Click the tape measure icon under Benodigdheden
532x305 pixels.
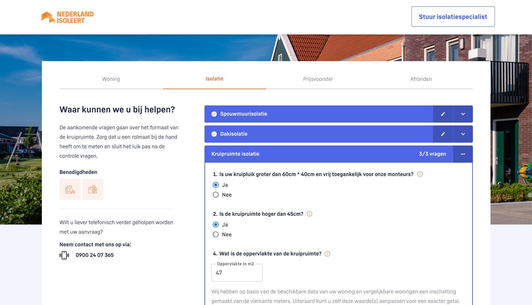pos(70,189)
